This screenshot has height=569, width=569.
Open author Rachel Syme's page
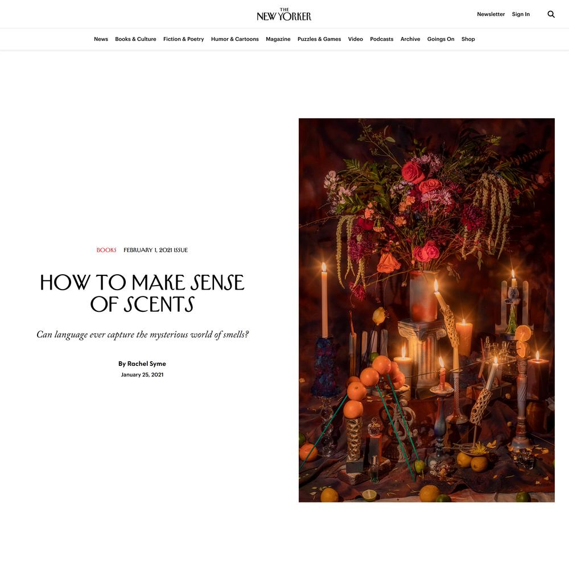pyautogui.click(x=147, y=364)
